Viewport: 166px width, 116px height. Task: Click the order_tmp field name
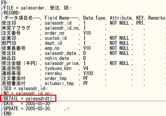click(x=56, y=79)
